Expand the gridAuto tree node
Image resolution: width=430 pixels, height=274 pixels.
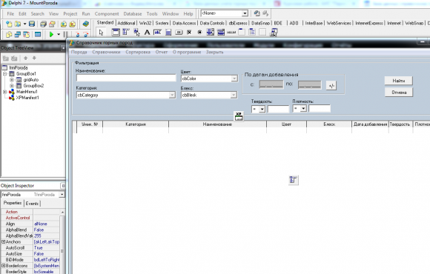(x=12, y=80)
